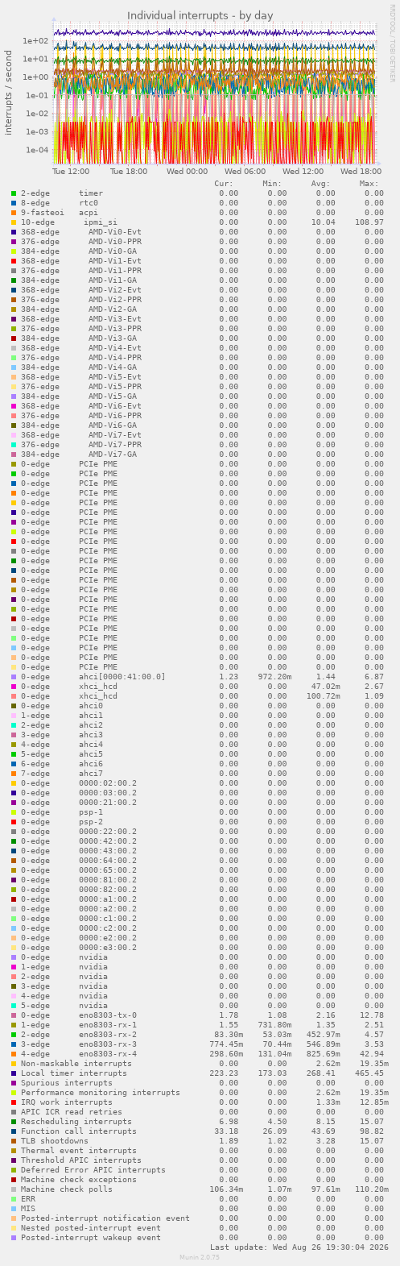Click the TLB shootdowns color swatch

(14, 1141)
